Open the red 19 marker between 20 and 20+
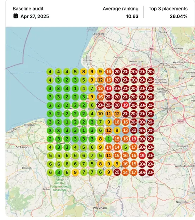 coord(125,105)
